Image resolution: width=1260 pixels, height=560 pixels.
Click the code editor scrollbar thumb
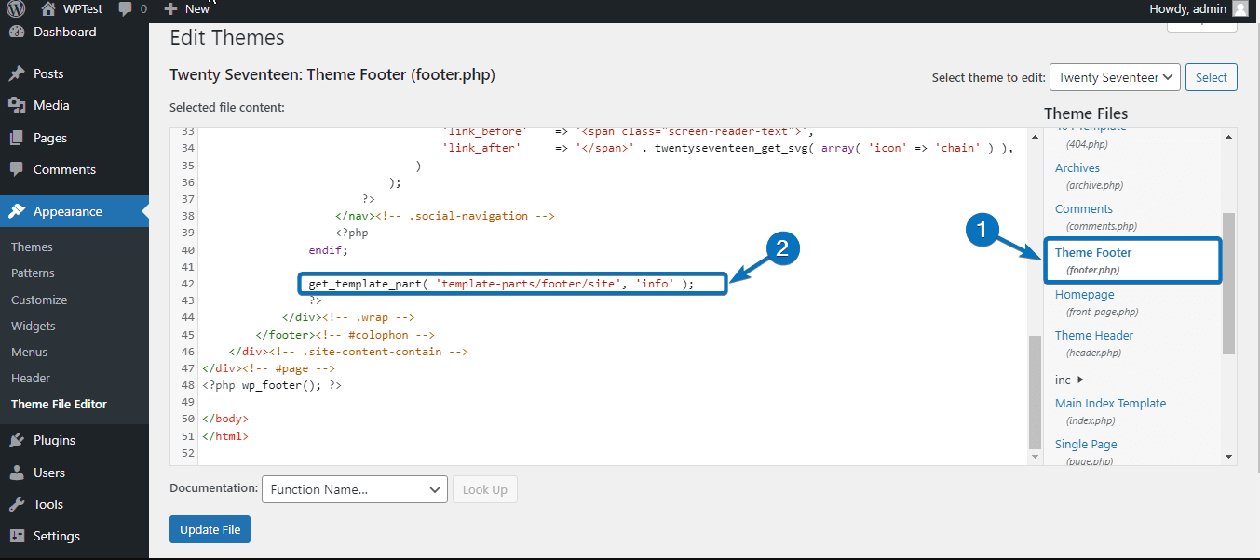[1036, 393]
